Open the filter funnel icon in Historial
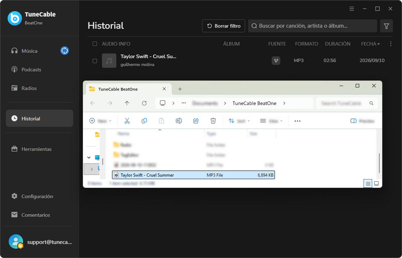 (386, 26)
